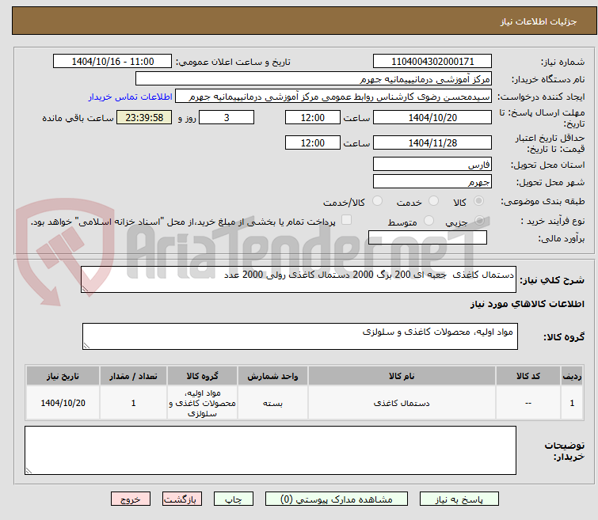The height and width of the screenshot is (520, 598).
Task: Click the گروه کالا textarea
Action: click(300, 336)
